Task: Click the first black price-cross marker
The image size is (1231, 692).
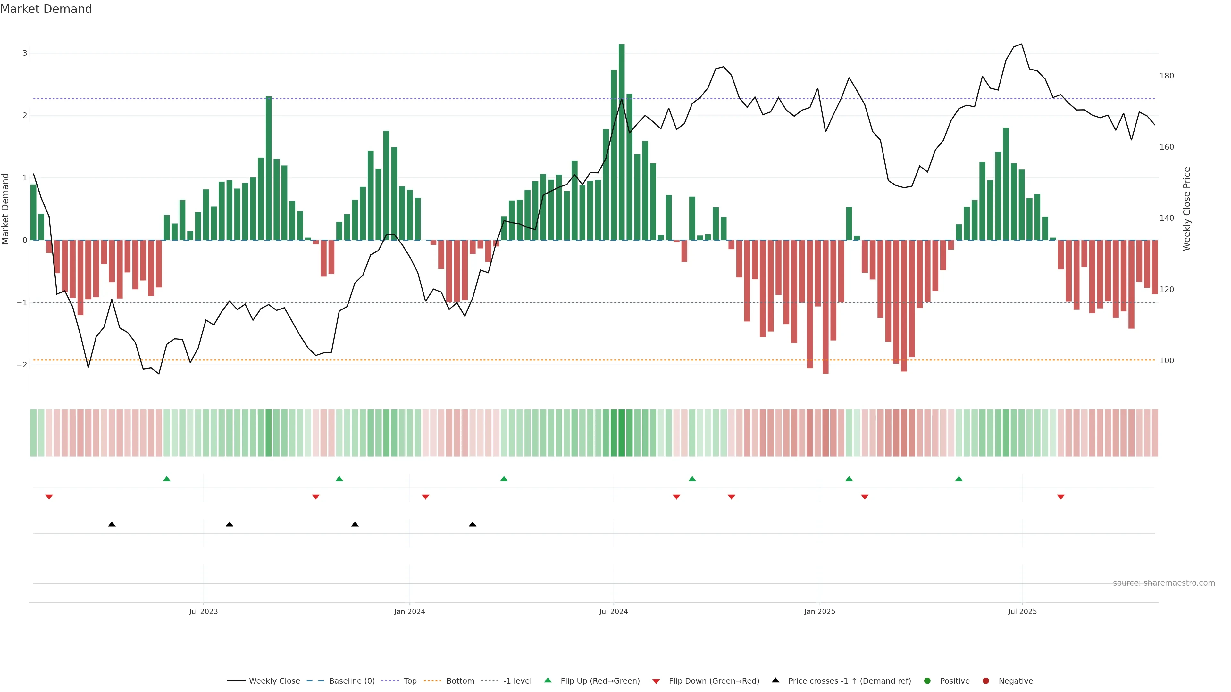Action: point(112,524)
